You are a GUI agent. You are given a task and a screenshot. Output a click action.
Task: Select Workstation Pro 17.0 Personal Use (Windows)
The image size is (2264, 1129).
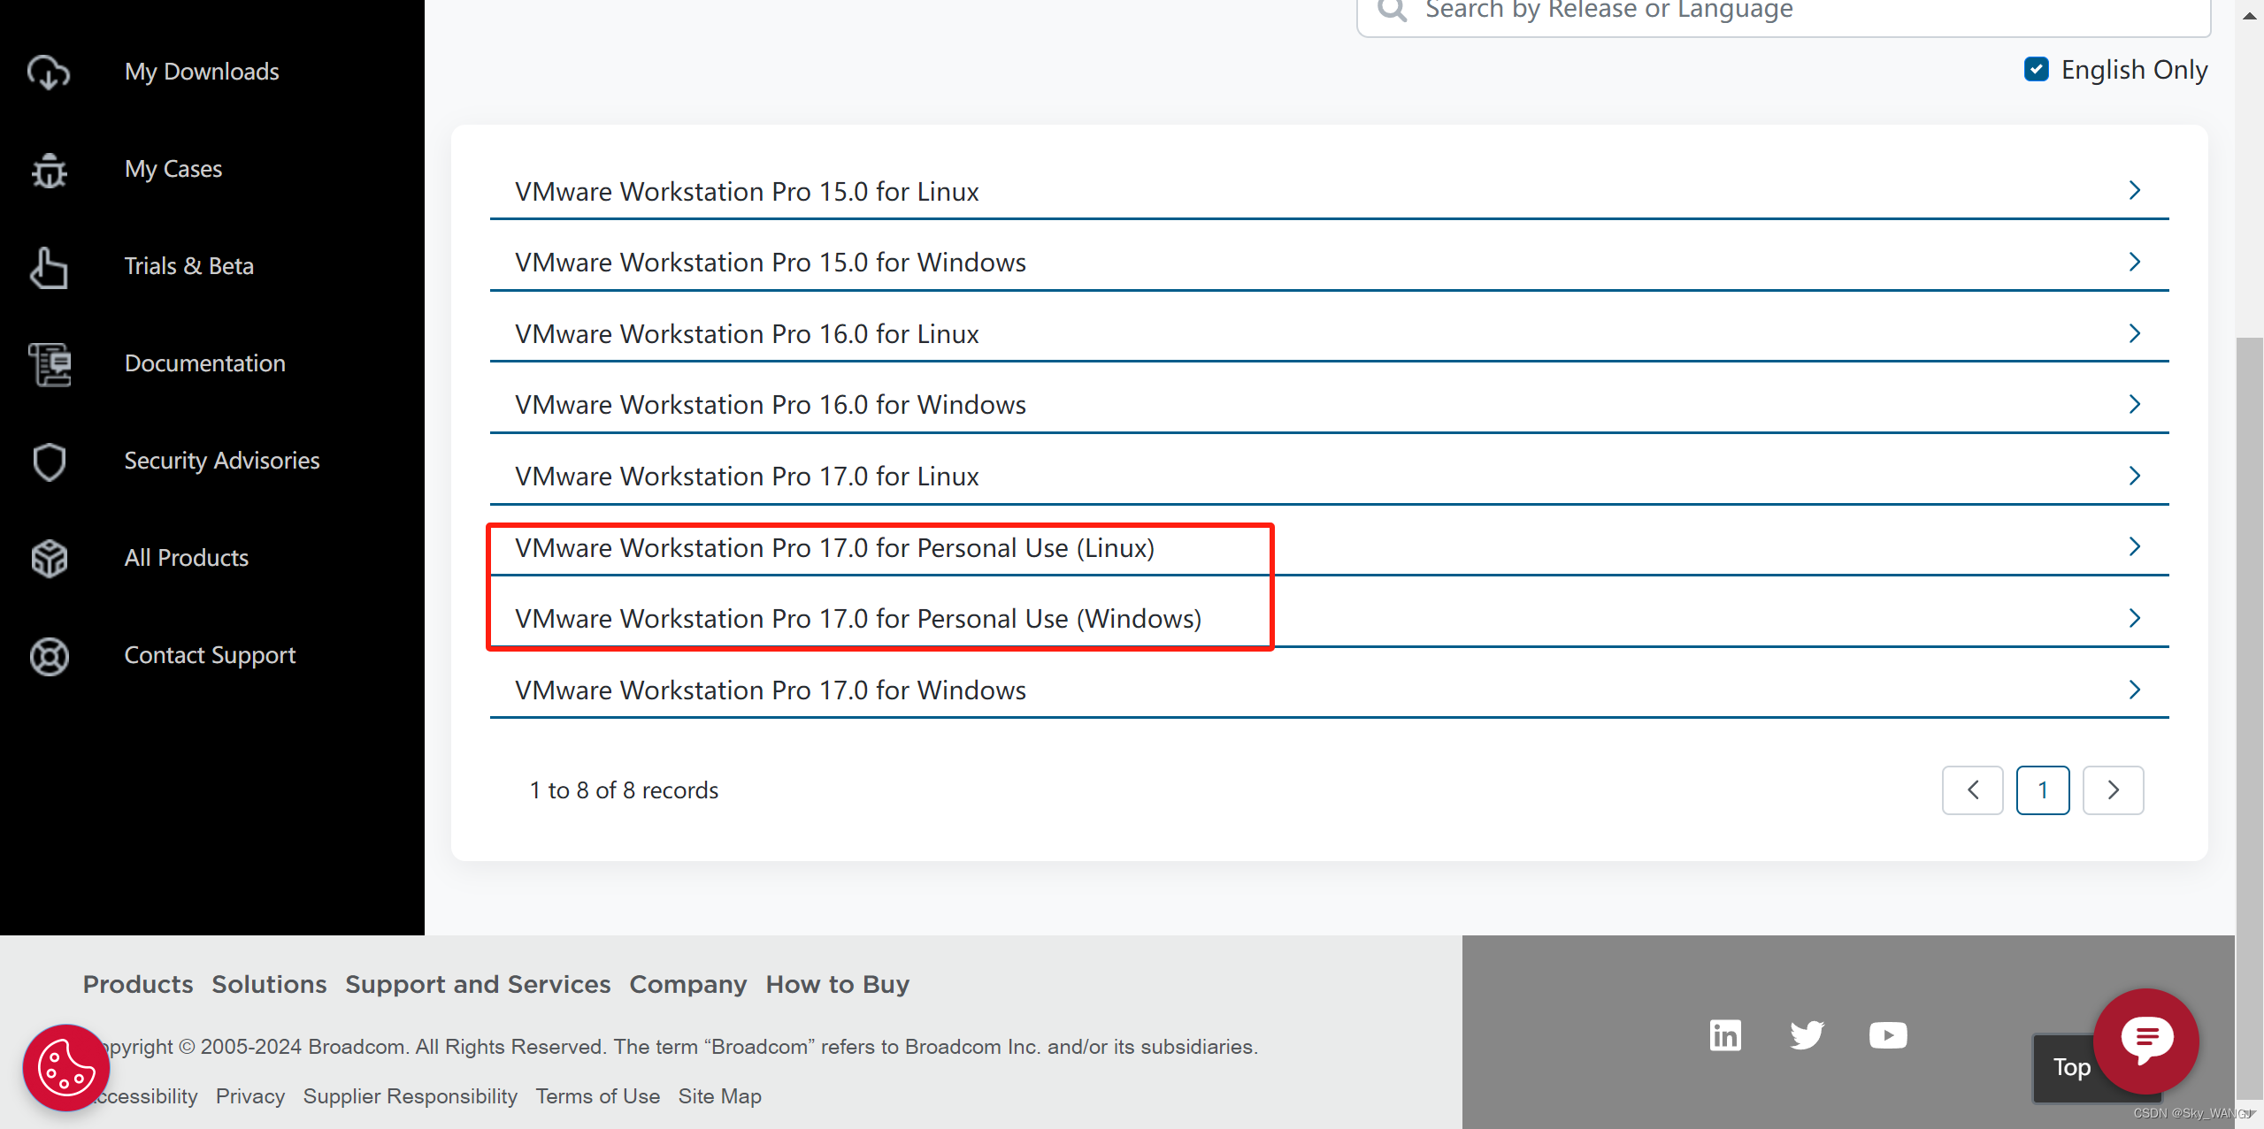point(858,619)
